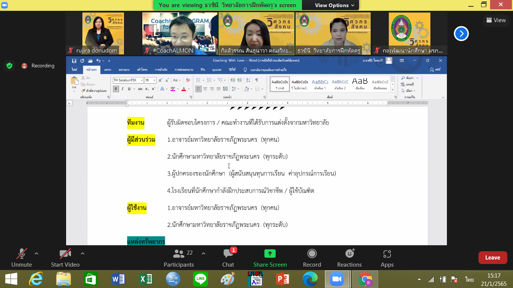Toggle Bold formatting in shared Word ribbon

(116, 89)
